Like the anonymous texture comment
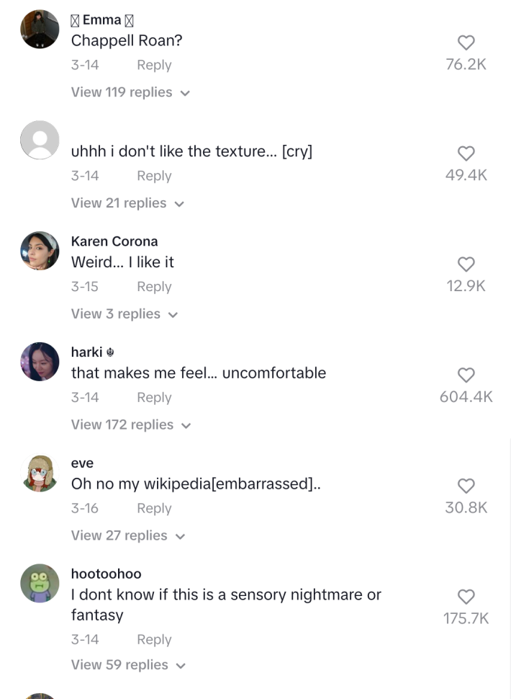The image size is (511, 699). click(466, 153)
